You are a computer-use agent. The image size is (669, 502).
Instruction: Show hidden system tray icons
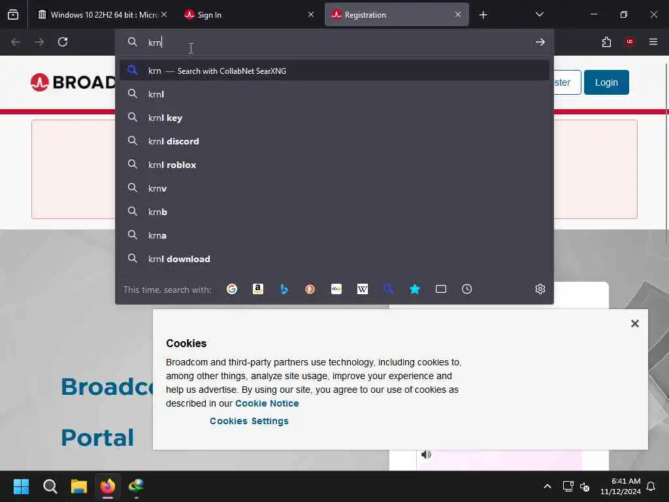tap(547, 486)
